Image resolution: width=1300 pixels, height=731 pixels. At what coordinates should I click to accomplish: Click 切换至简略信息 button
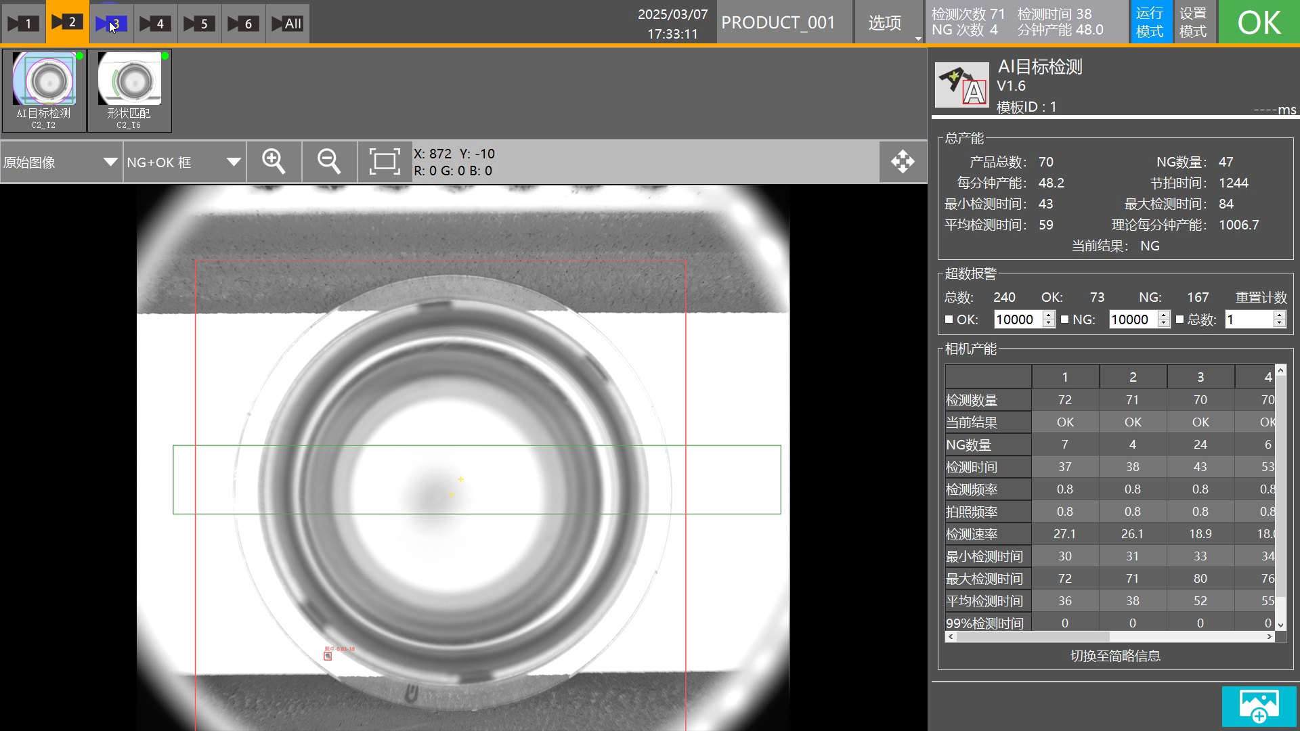pyautogui.click(x=1115, y=656)
